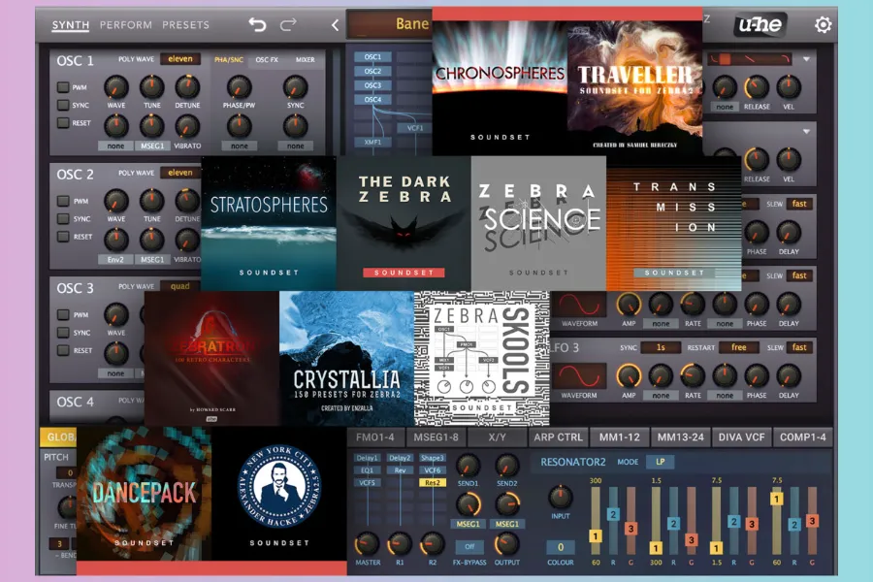This screenshot has height=582, width=873.
Task: Click the undo arrow icon
Action: pos(257,24)
